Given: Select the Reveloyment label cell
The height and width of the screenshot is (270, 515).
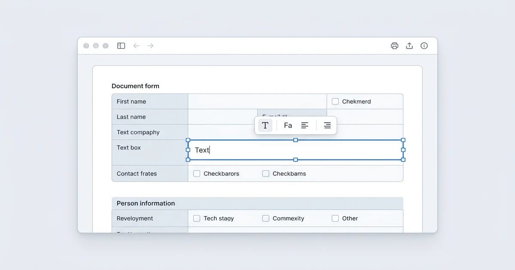Looking at the screenshot, I should [150, 218].
